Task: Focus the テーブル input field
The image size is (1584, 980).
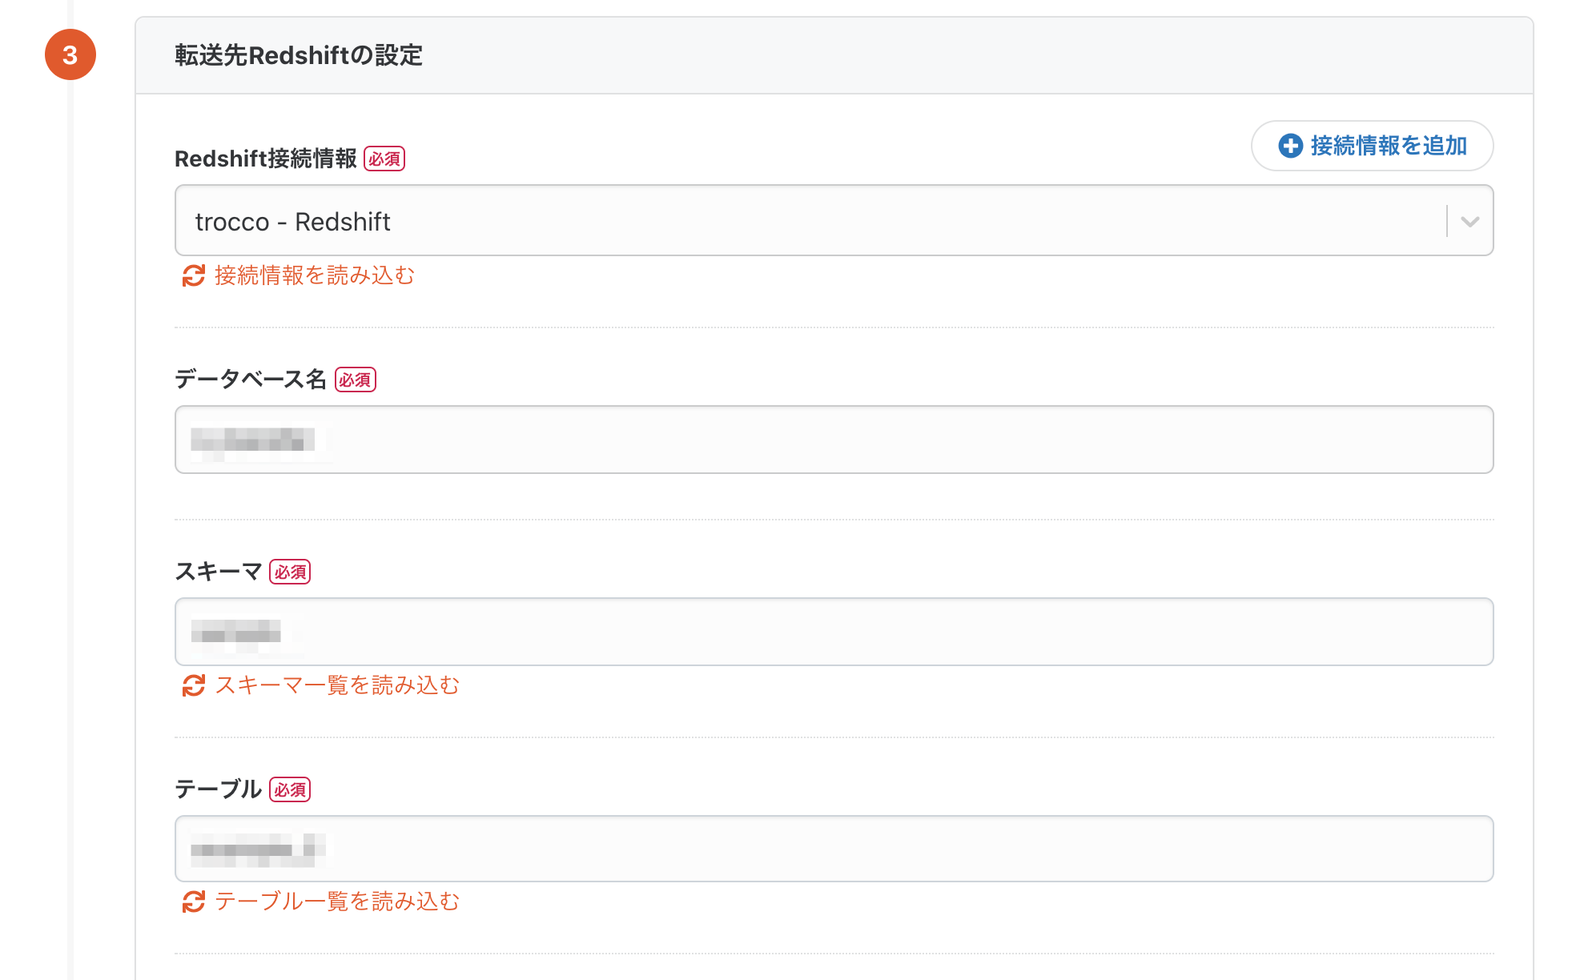Action: tap(834, 849)
